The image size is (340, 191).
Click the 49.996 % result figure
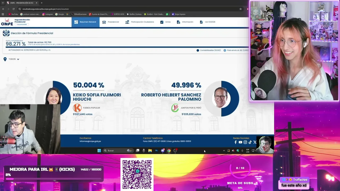click(186, 85)
